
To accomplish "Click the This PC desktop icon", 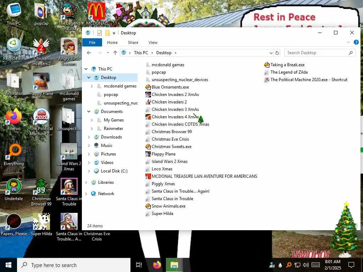I will pos(14,14).
